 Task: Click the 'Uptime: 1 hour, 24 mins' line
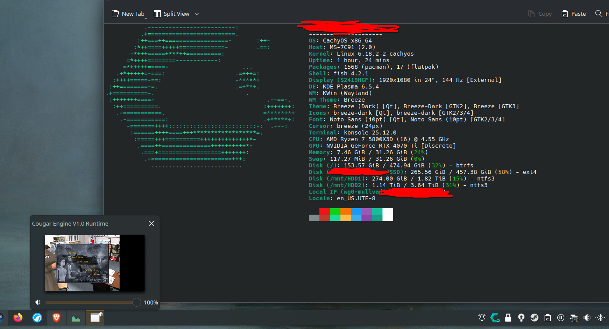tap(349, 60)
